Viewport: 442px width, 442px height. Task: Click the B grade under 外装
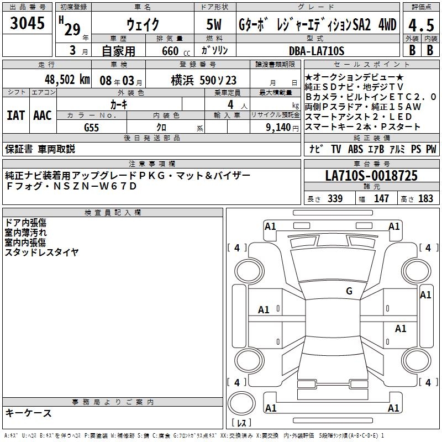[x=412, y=50]
